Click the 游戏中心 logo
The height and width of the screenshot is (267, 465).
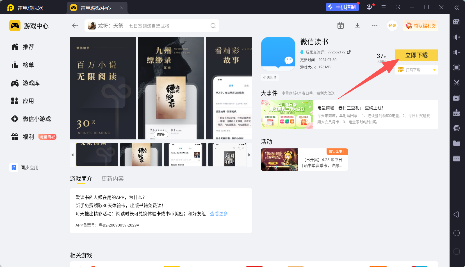[x=29, y=26]
